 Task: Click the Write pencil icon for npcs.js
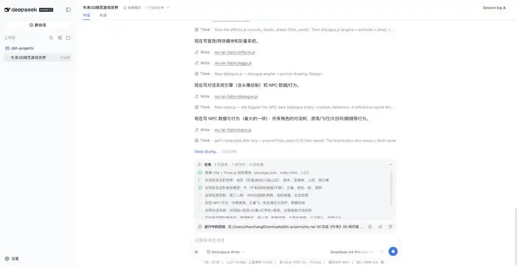click(x=197, y=130)
